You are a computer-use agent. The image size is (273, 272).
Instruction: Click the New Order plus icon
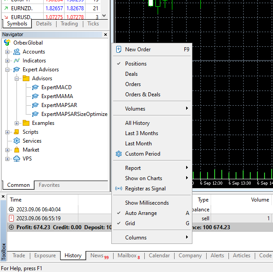click(118, 49)
